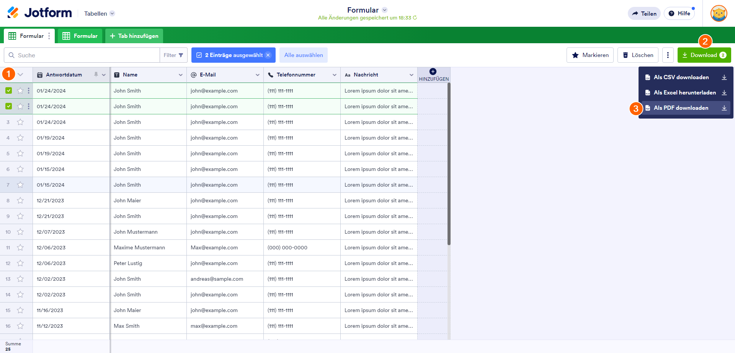Focus the Suche search field
The image size is (735, 353).
82,55
